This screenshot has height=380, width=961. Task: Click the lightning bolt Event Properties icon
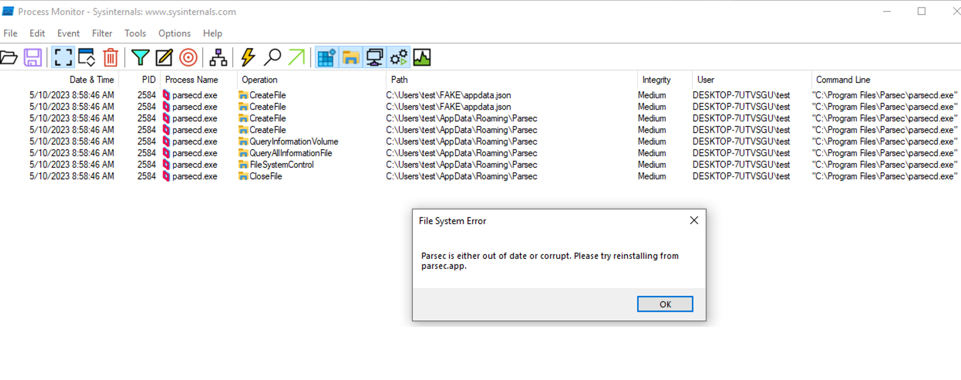(x=248, y=57)
